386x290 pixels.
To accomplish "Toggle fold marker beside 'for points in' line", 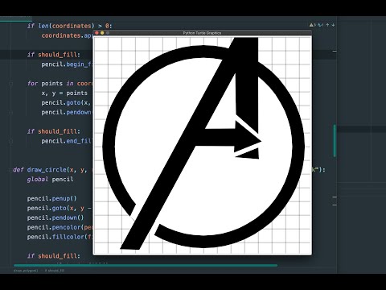I will (11, 84).
